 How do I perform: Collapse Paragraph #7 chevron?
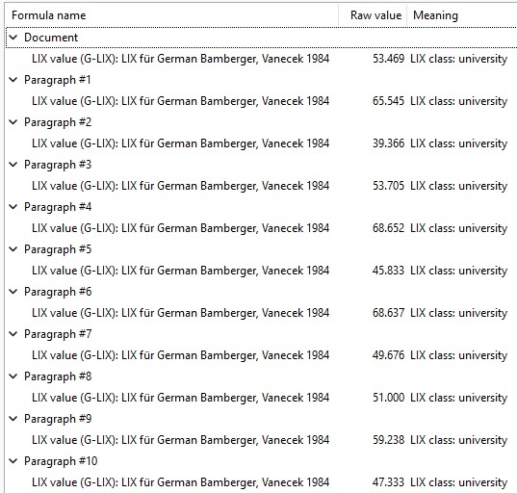pos(13,334)
